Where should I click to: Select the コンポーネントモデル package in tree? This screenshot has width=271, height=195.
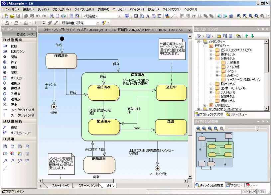pos(233,88)
